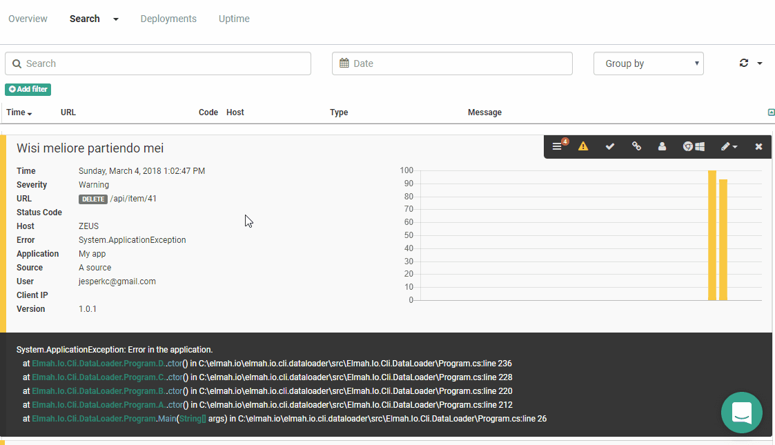Viewport: 775px width, 445px height.
Task: Open the occurrences list with badge 4
Action: click(556, 147)
